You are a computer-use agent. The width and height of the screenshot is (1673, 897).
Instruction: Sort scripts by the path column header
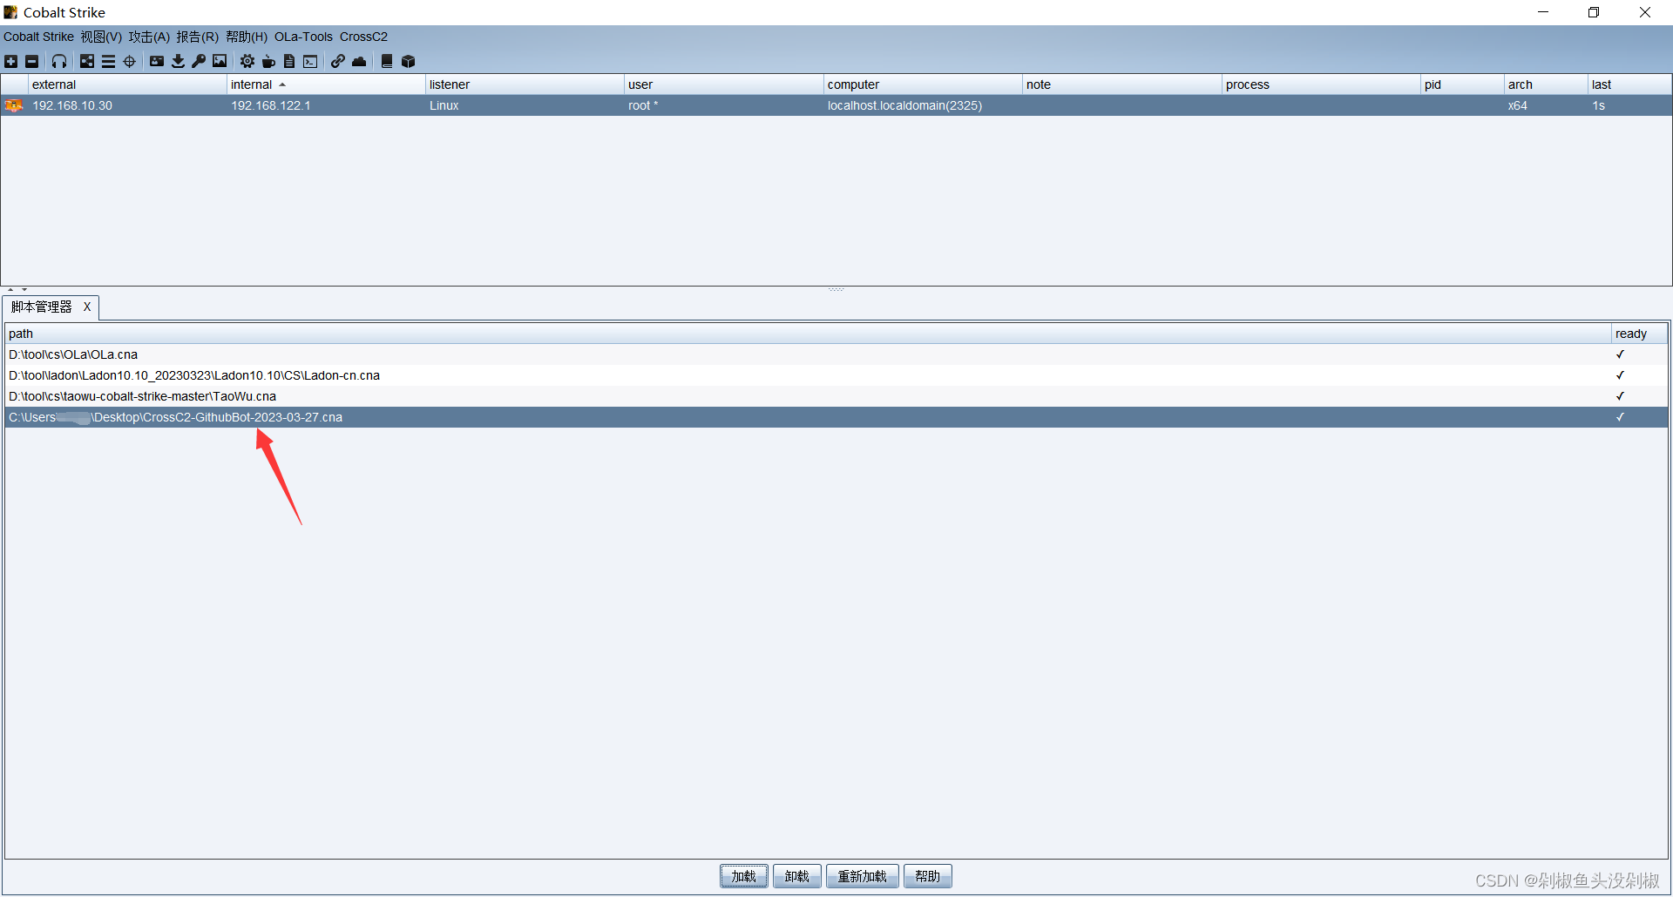click(808, 334)
